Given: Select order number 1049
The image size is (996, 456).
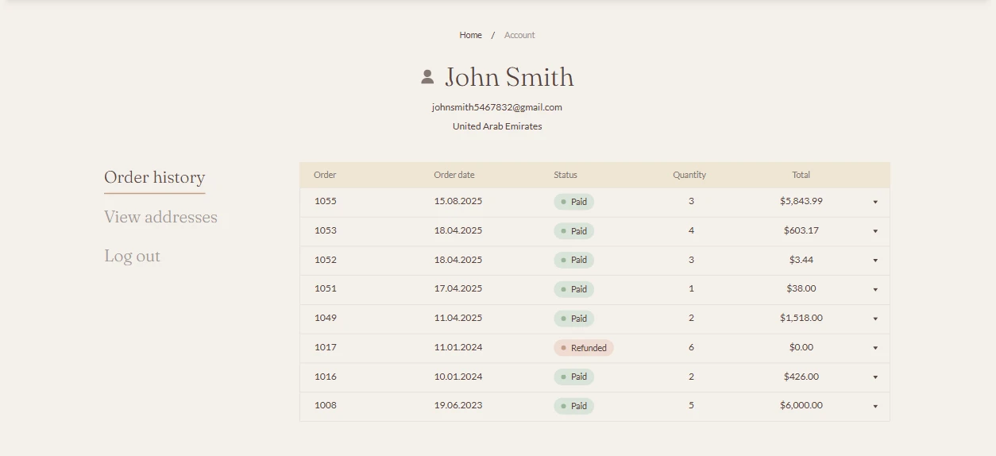Looking at the screenshot, I should click(326, 318).
